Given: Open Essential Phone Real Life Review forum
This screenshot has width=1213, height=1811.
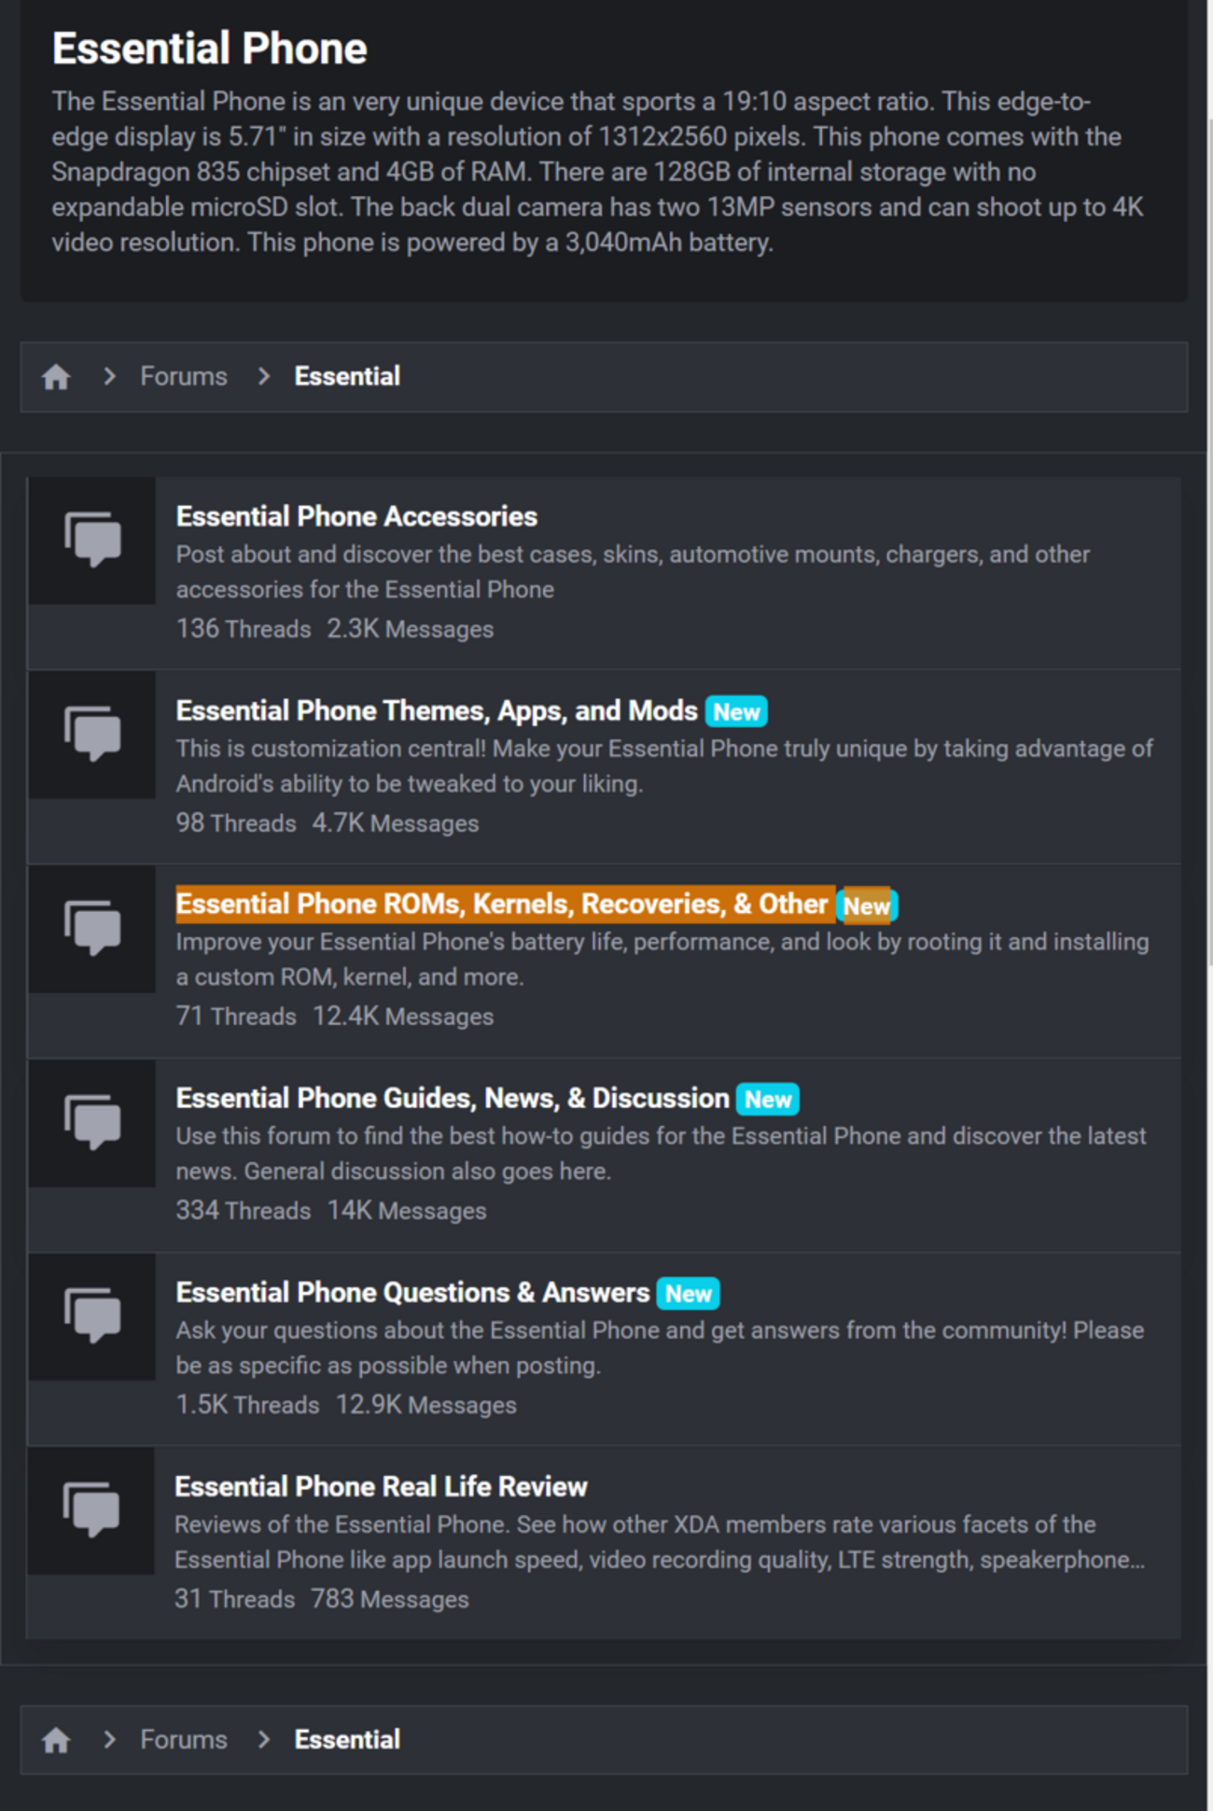Looking at the screenshot, I should [x=381, y=1486].
